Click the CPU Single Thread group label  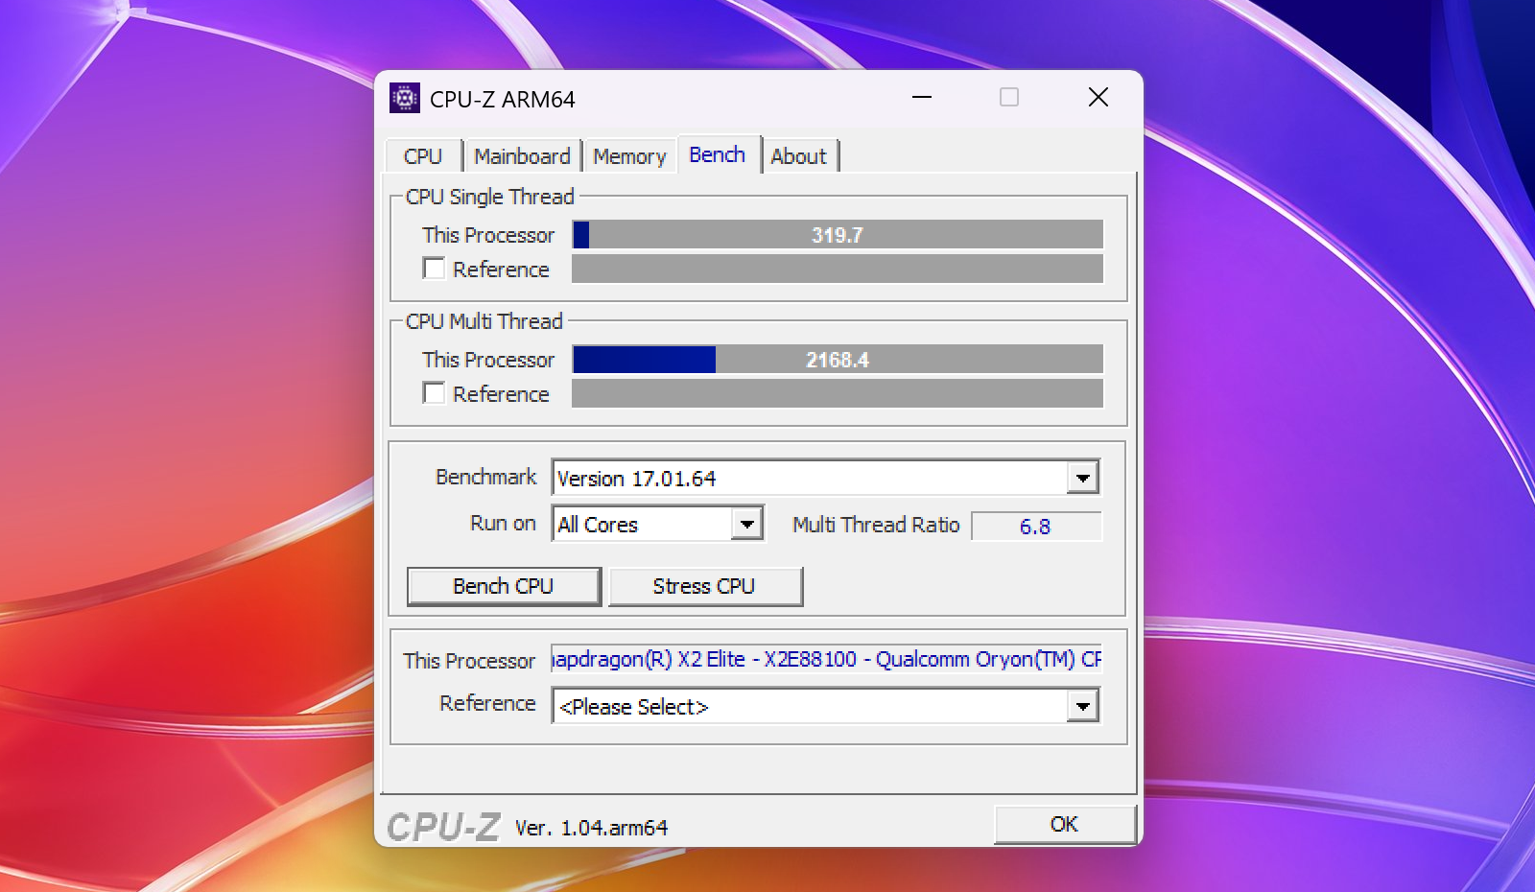490,197
